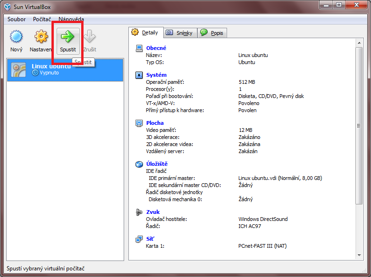Screen dimensions: 371x277
Task: Click VirtualBox cube icon in title bar
Action: click(x=8, y=7)
